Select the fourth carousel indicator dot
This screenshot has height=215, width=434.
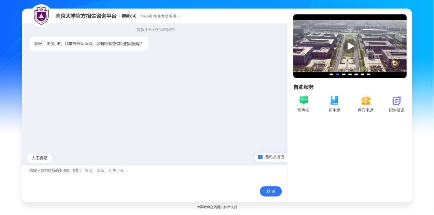pyautogui.click(x=350, y=74)
